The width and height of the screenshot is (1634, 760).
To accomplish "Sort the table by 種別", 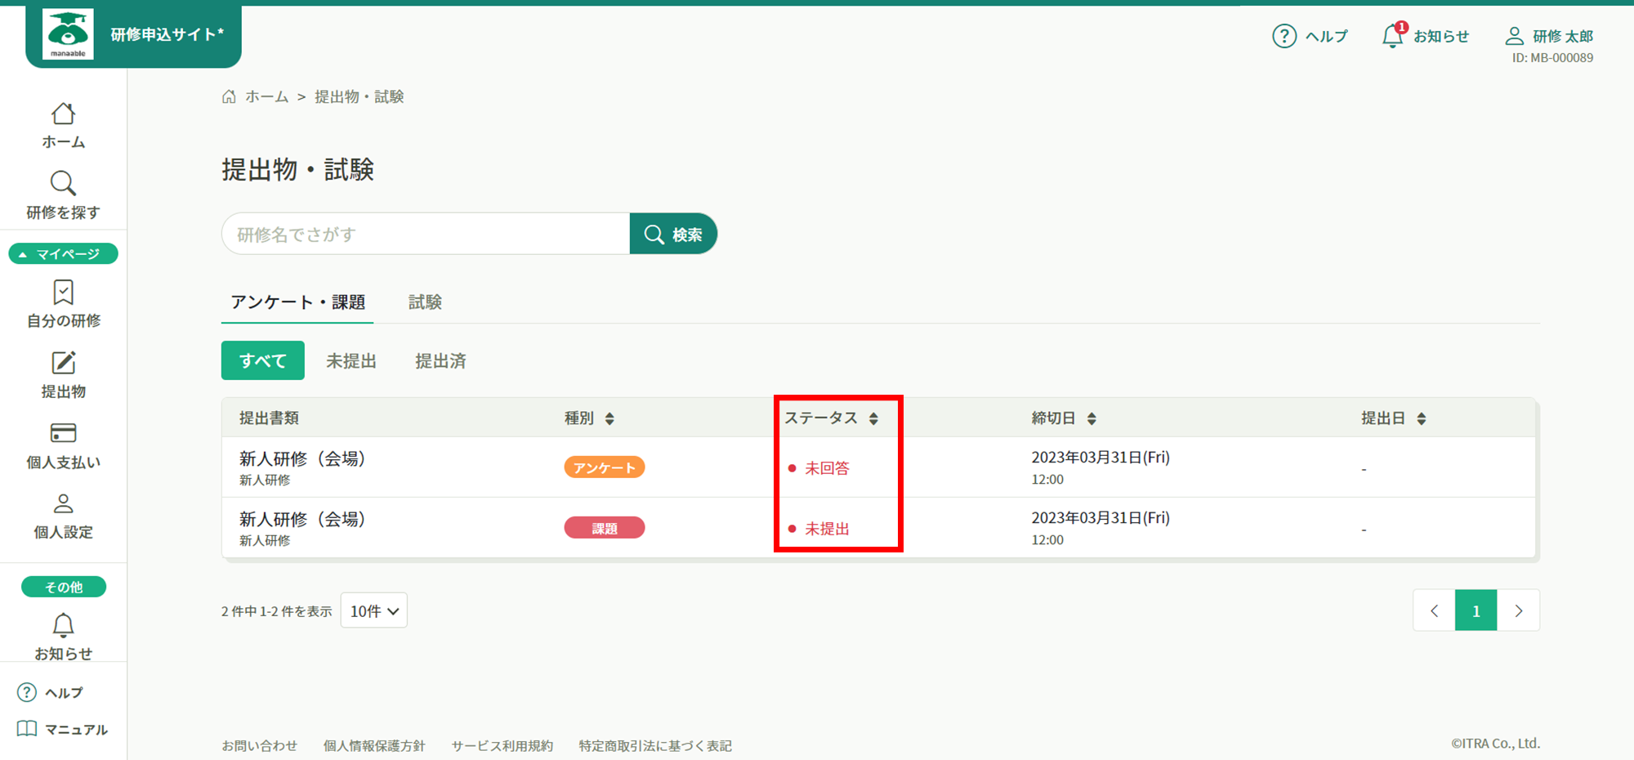I will point(609,418).
